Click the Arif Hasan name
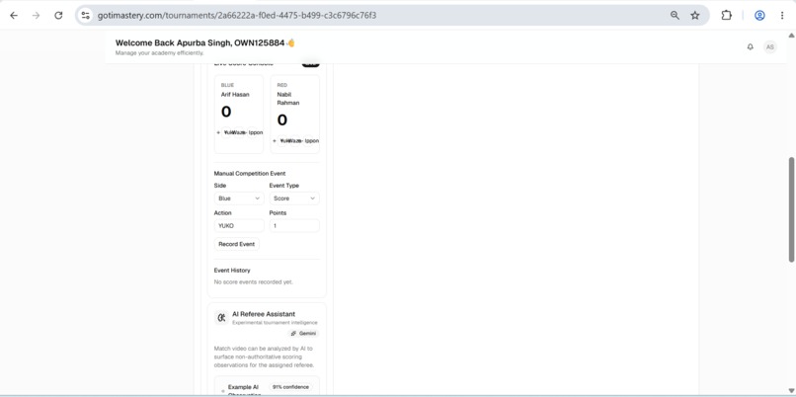Viewport: 796px width, 397px height. click(x=235, y=95)
